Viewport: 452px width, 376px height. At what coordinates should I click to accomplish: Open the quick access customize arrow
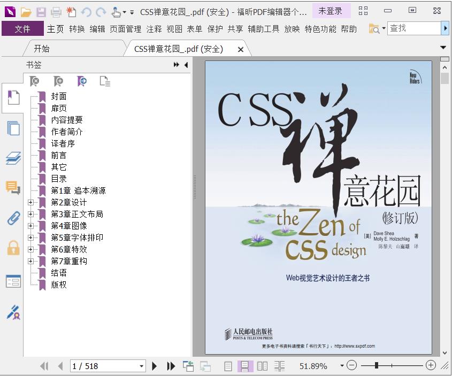(132, 12)
